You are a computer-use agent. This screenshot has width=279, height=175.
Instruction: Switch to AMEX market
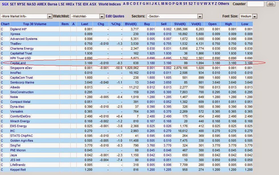point(42,4)
